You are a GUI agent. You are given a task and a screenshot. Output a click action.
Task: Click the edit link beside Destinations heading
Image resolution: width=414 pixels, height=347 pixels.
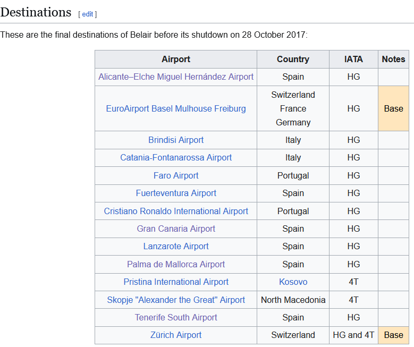coord(88,14)
